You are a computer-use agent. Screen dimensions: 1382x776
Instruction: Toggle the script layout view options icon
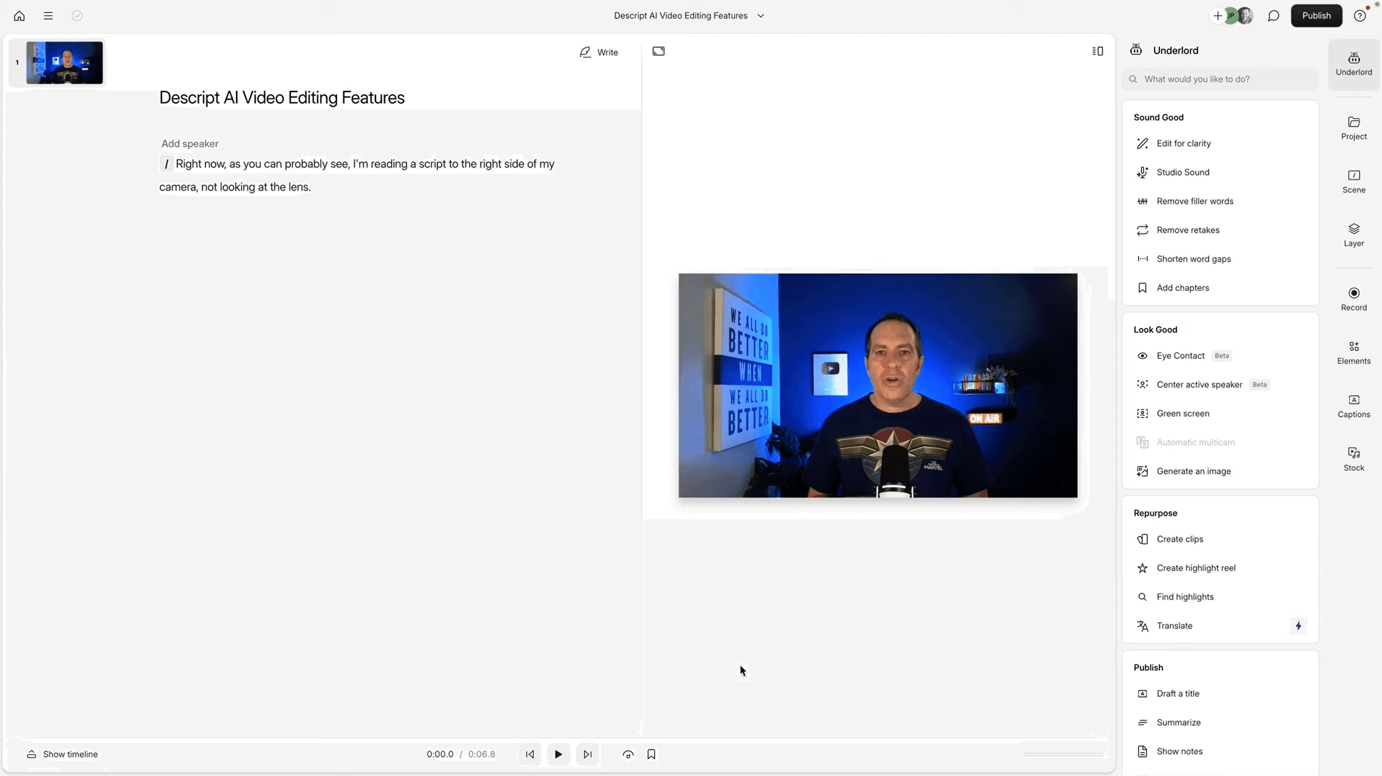[x=1098, y=51]
